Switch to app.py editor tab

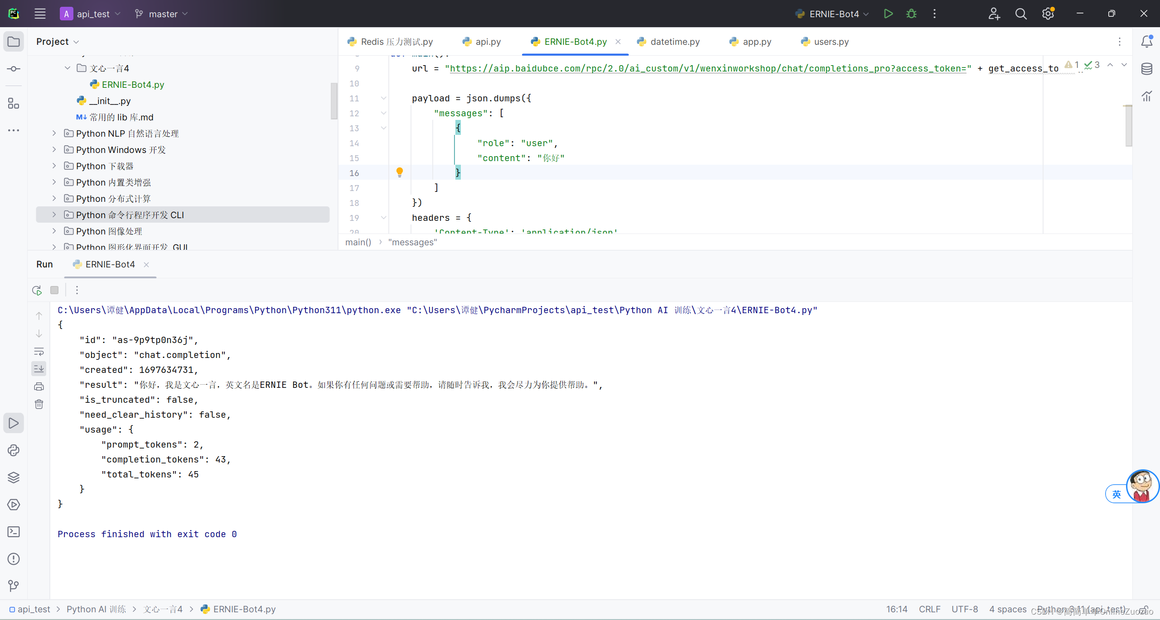[750, 42]
